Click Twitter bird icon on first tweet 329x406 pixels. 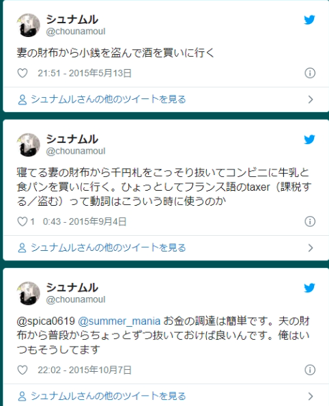tap(309, 20)
